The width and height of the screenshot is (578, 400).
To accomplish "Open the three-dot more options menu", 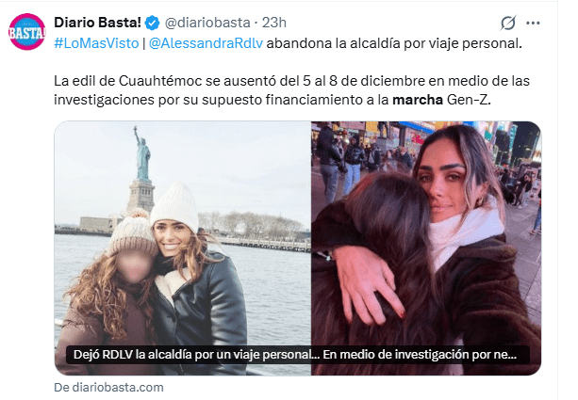I will pos(533,23).
